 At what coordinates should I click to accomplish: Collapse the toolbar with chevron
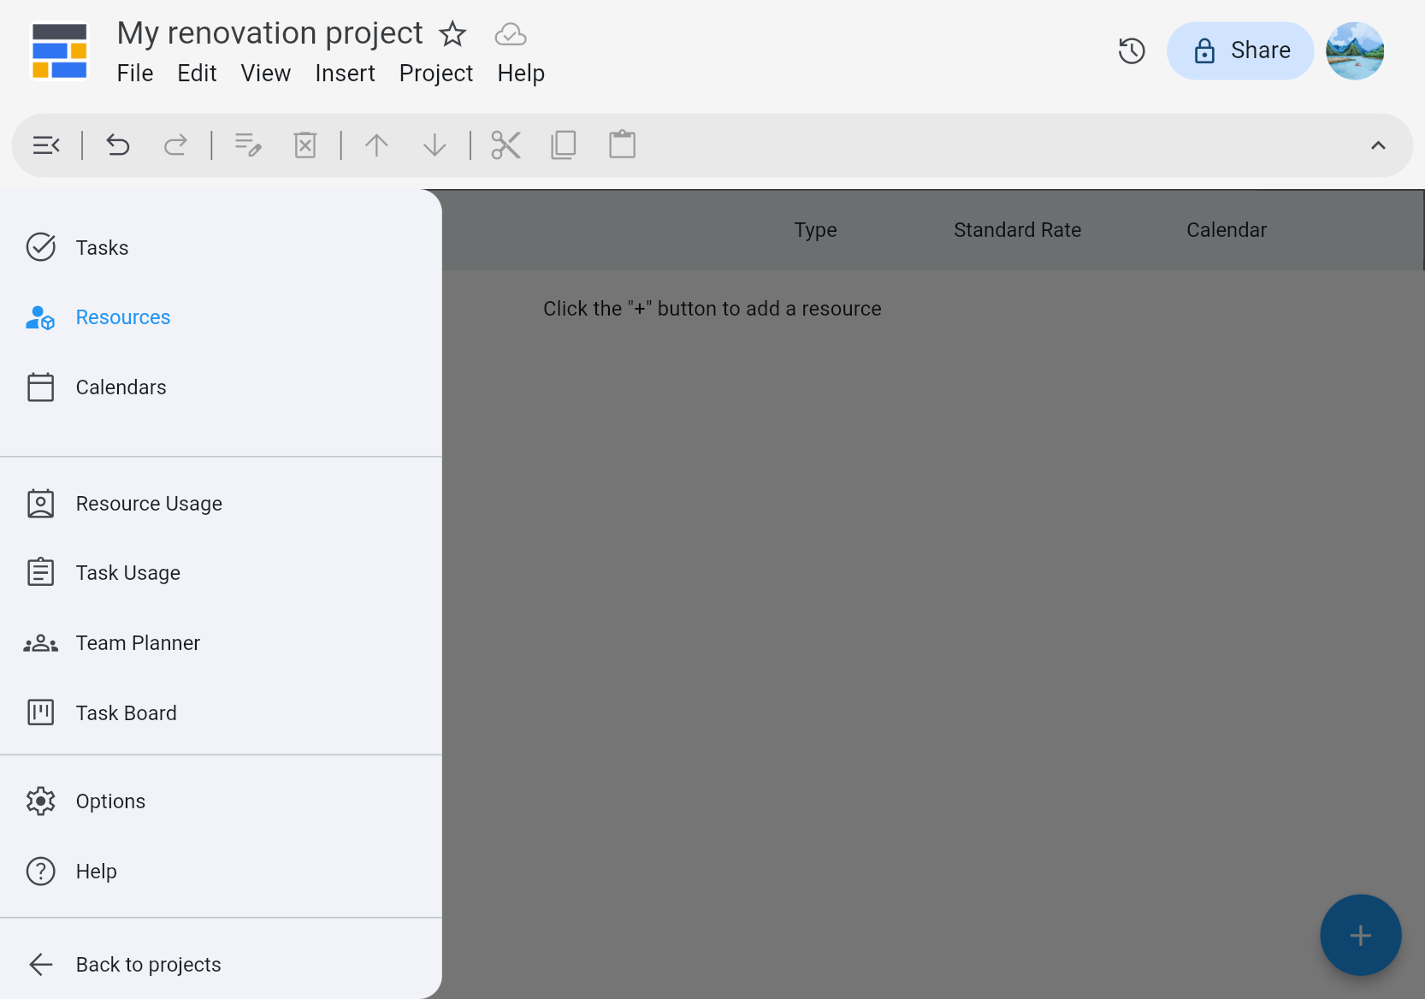click(1377, 145)
